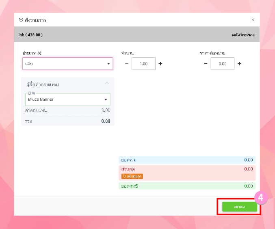Click the lab ( 438.00 ) header text
This screenshot has height=229, width=275.
pyautogui.click(x=30, y=35)
